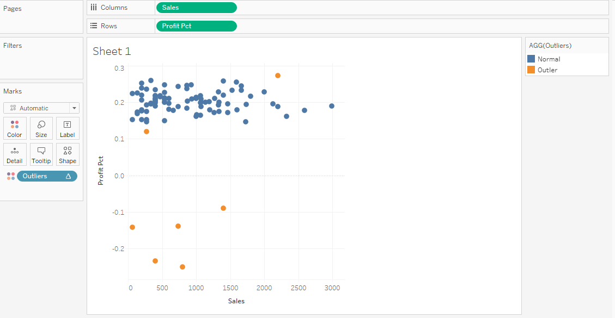Viewport: 615px width, 318px height.
Task: Click the blue Normal color swatch in legend
Action: click(532, 59)
